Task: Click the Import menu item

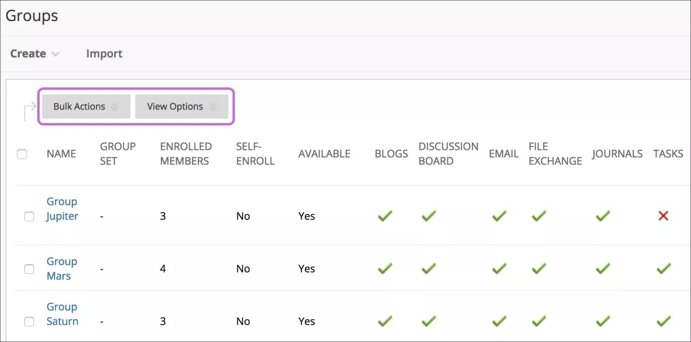Action: (x=104, y=53)
